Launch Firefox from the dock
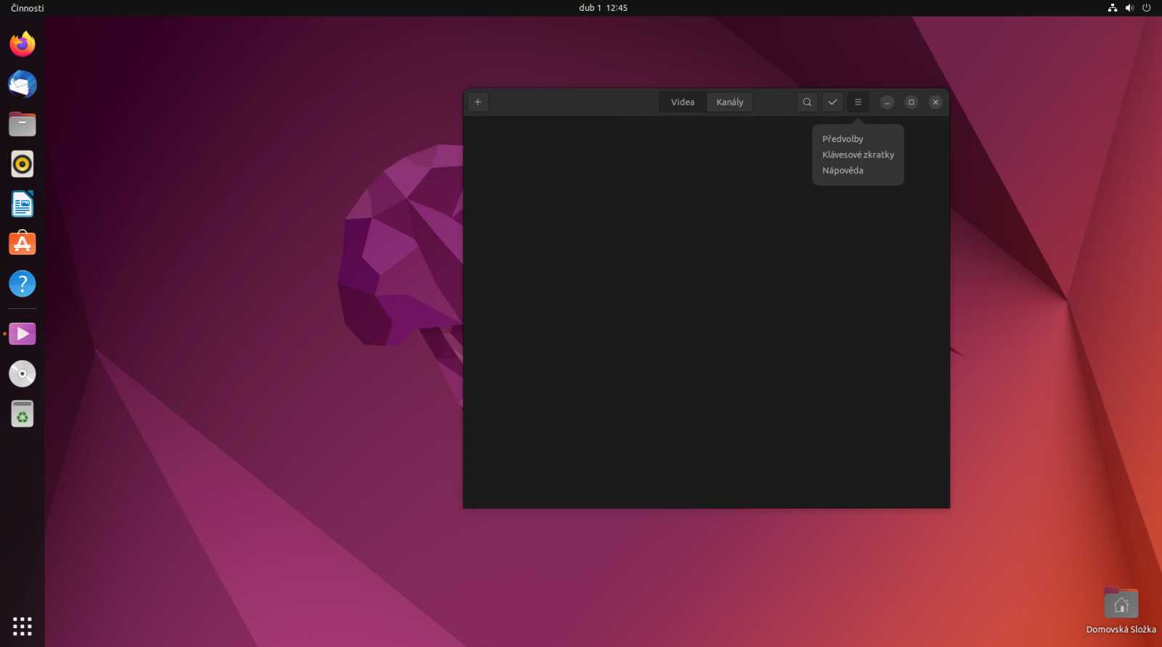 [23, 44]
